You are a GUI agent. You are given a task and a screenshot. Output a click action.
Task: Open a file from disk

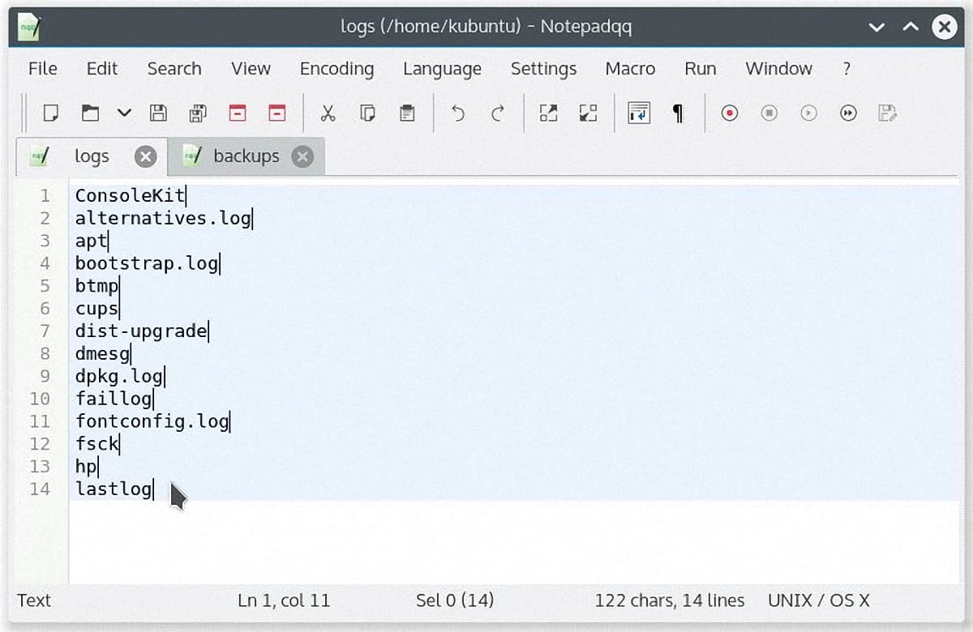[x=90, y=113]
